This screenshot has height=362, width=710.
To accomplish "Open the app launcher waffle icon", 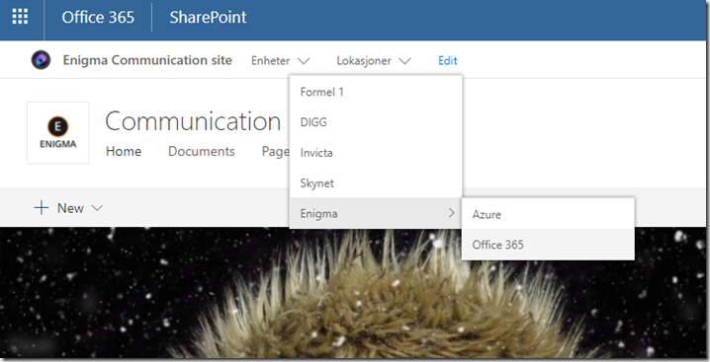I will click(20, 17).
